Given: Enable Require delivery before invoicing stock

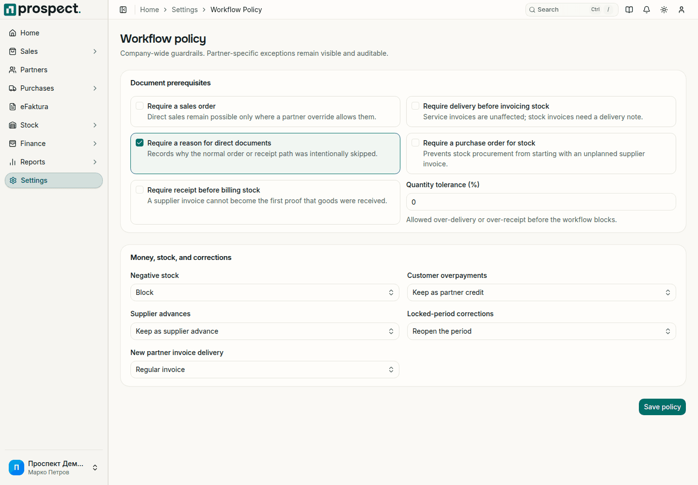Looking at the screenshot, I should point(415,106).
